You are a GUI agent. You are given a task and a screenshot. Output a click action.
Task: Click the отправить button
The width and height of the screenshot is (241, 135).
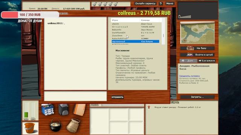[x=117, y=97]
